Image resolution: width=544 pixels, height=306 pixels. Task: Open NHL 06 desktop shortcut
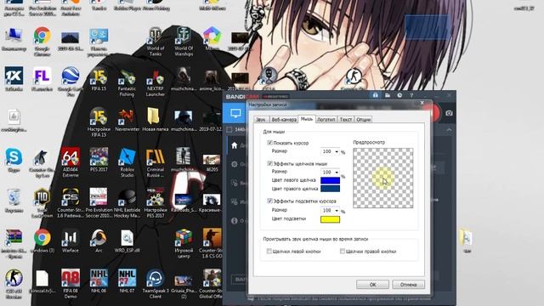coord(99,281)
